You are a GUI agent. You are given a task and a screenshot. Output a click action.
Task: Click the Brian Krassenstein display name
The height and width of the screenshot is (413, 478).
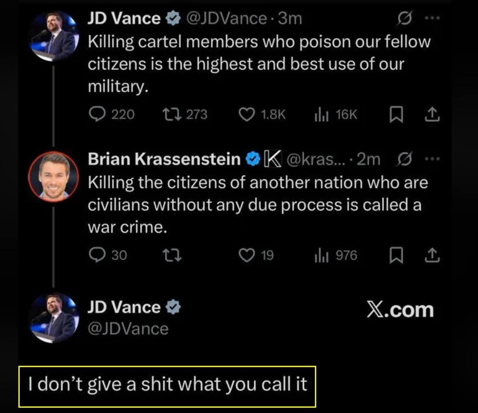[x=164, y=159]
